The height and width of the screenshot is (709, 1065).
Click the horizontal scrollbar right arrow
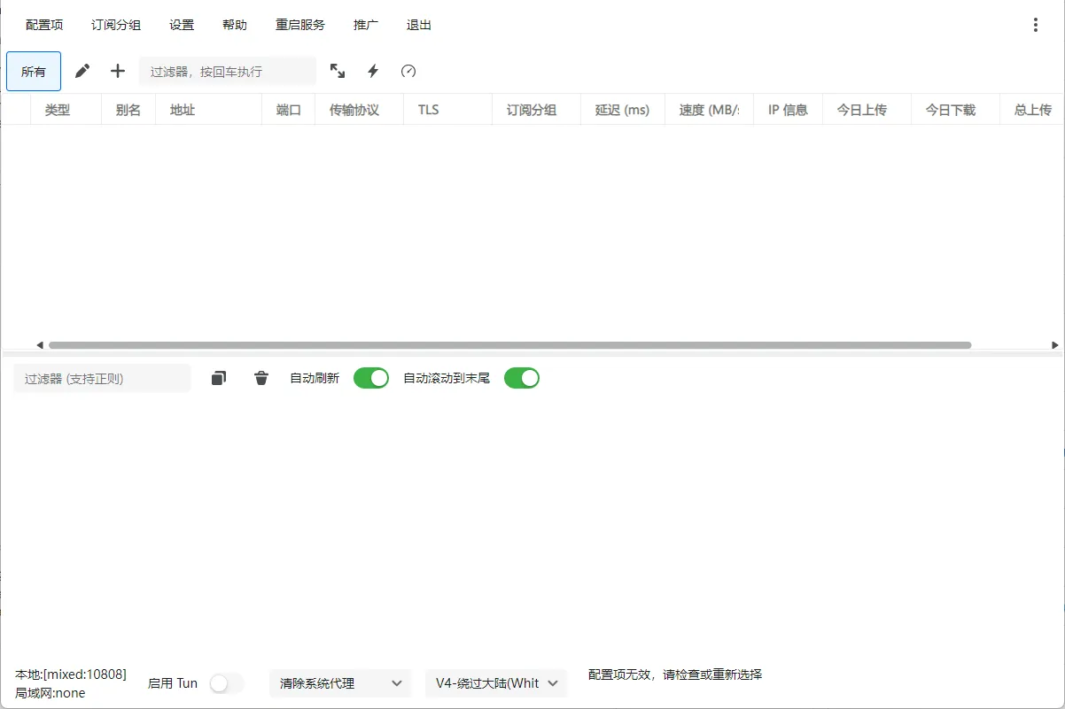pos(1054,345)
